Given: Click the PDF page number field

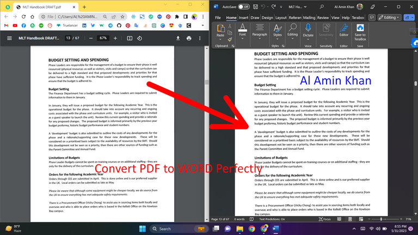Looking at the screenshot, I should pos(68,38).
